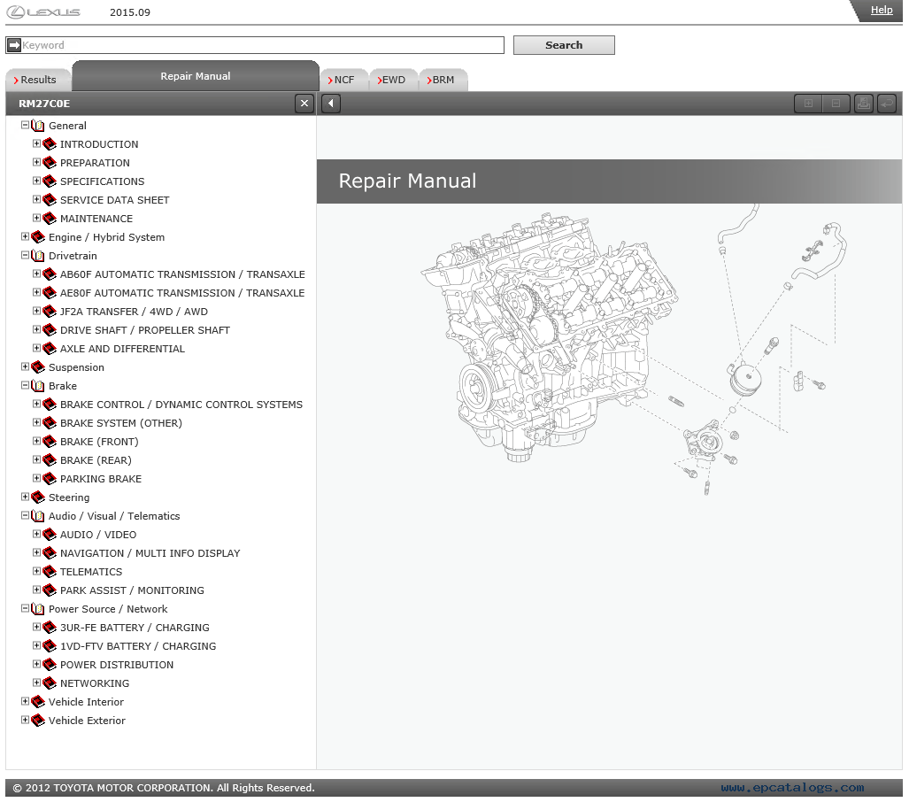
Task: Expand the Steering tree node
Action: coord(25,497)
